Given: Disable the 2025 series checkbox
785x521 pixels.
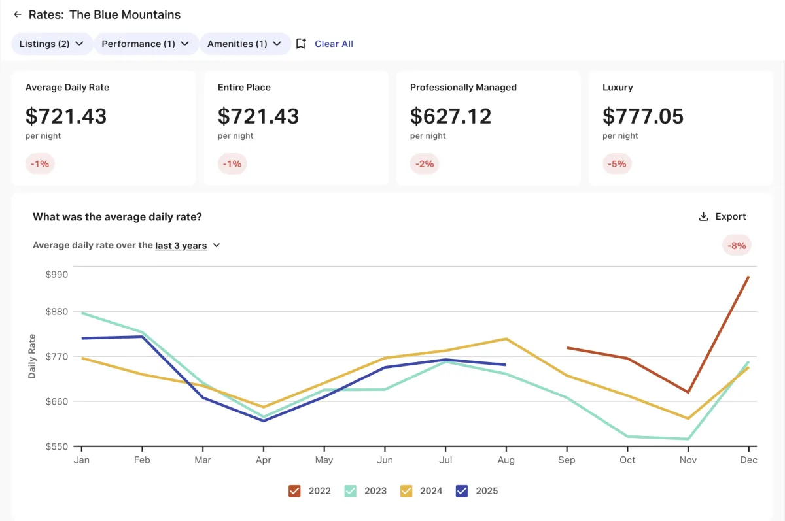Looking at the screenshot, I should point(462,491).
